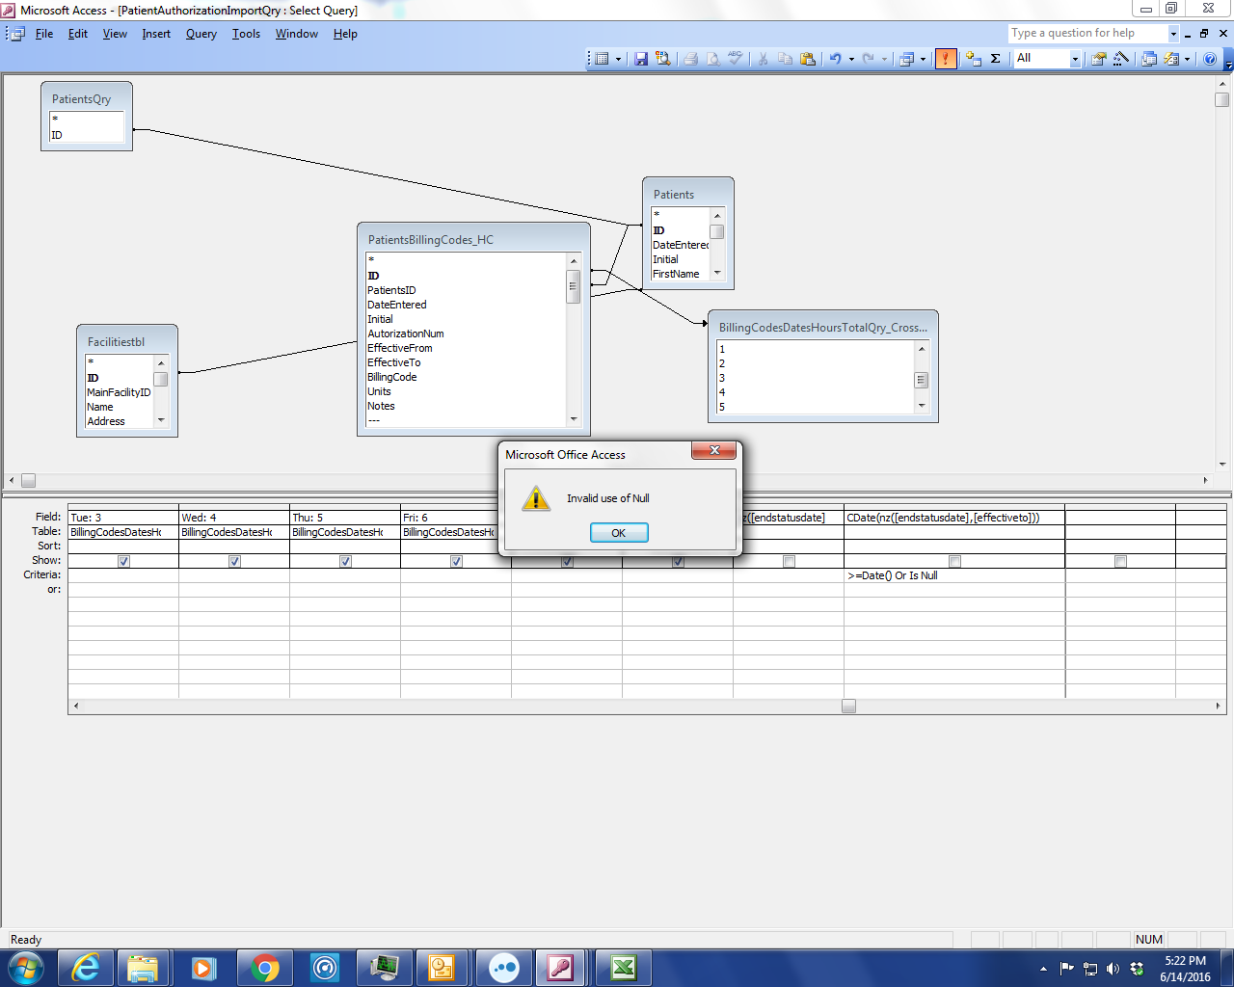Click the Print icon in toolbar
Screen dimensions: 1234x987
691,59
